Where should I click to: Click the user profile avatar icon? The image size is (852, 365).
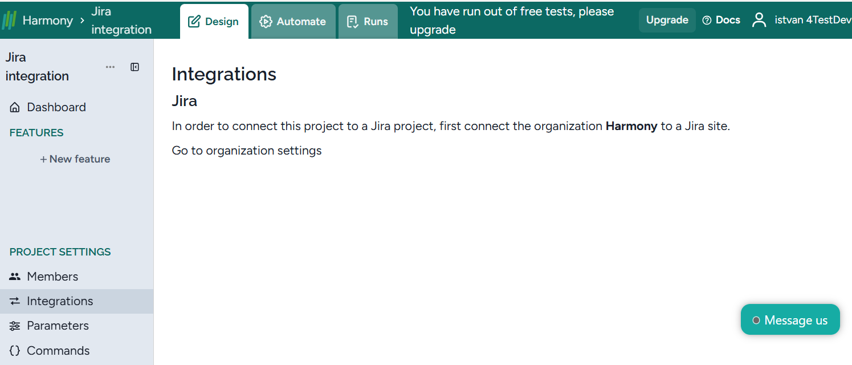tap(759, 20)
